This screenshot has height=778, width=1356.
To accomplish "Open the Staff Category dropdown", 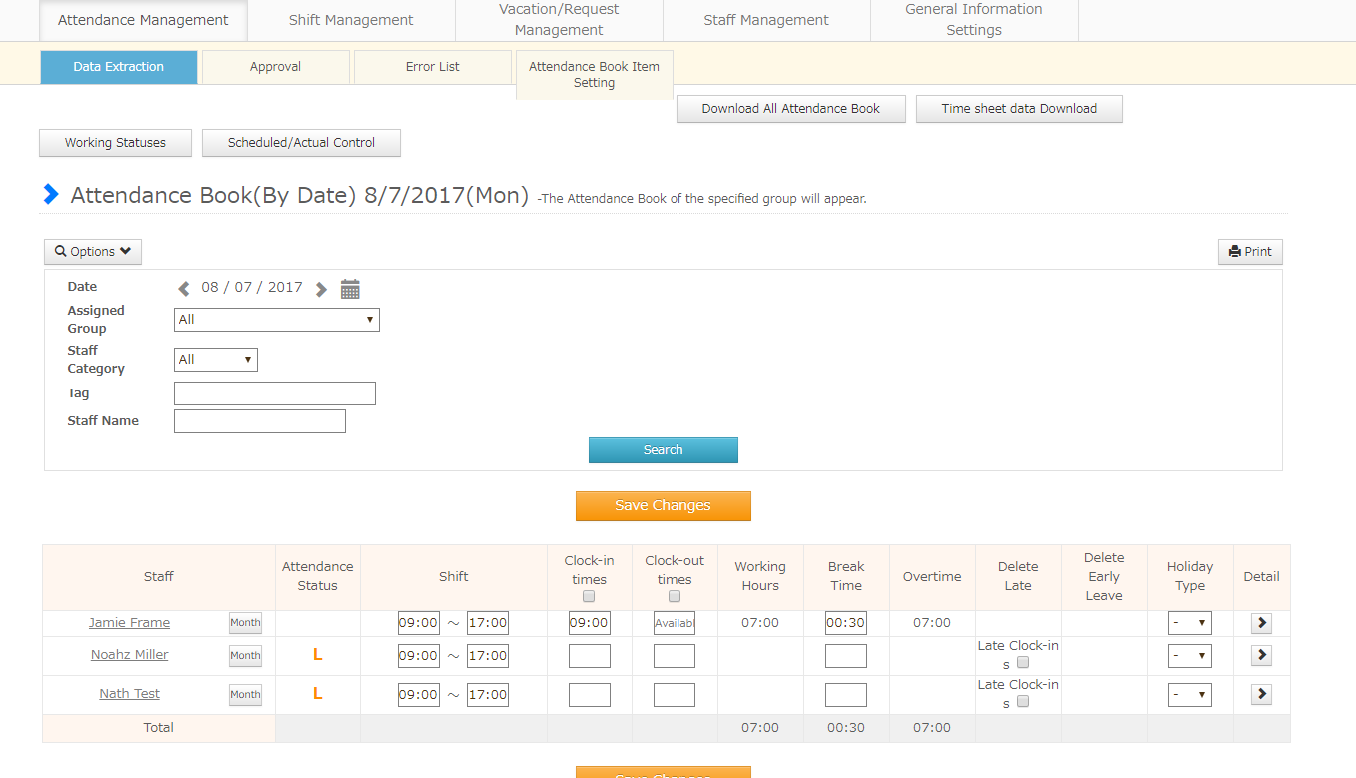I will point(216,360).
